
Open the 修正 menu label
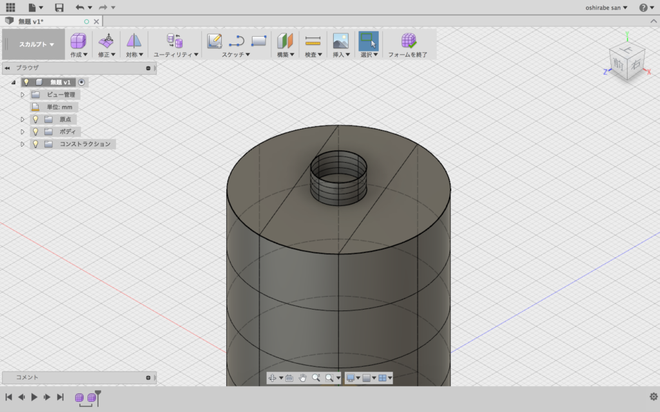click(106, 55)
